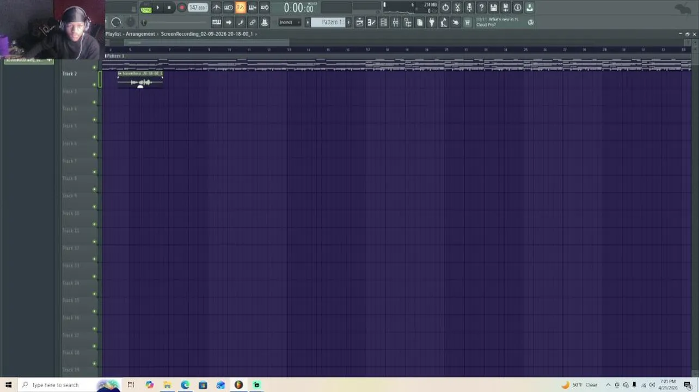Click the ScreenRecording_02-09-2026 breadcrumb
699x392 pixels.
click(207, 34)
